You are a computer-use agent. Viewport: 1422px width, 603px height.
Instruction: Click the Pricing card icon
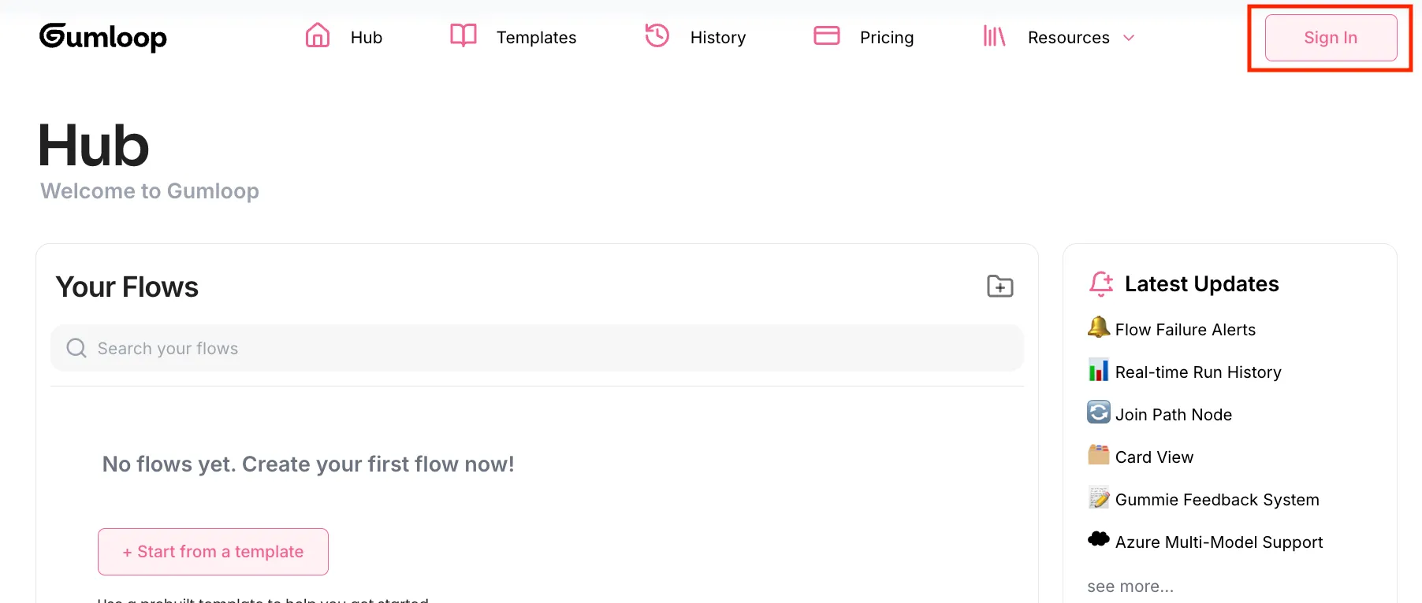(x=826, y=36)
